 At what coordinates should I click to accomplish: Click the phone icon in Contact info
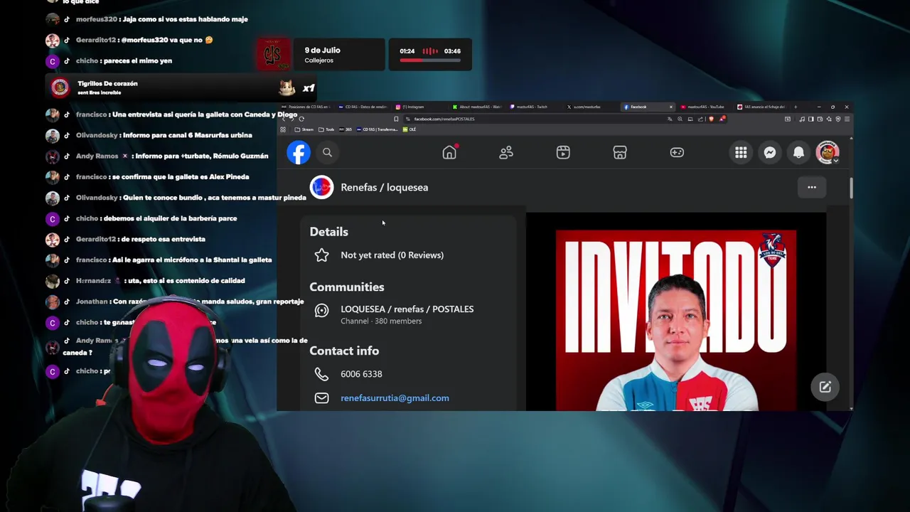pos(321,374)
